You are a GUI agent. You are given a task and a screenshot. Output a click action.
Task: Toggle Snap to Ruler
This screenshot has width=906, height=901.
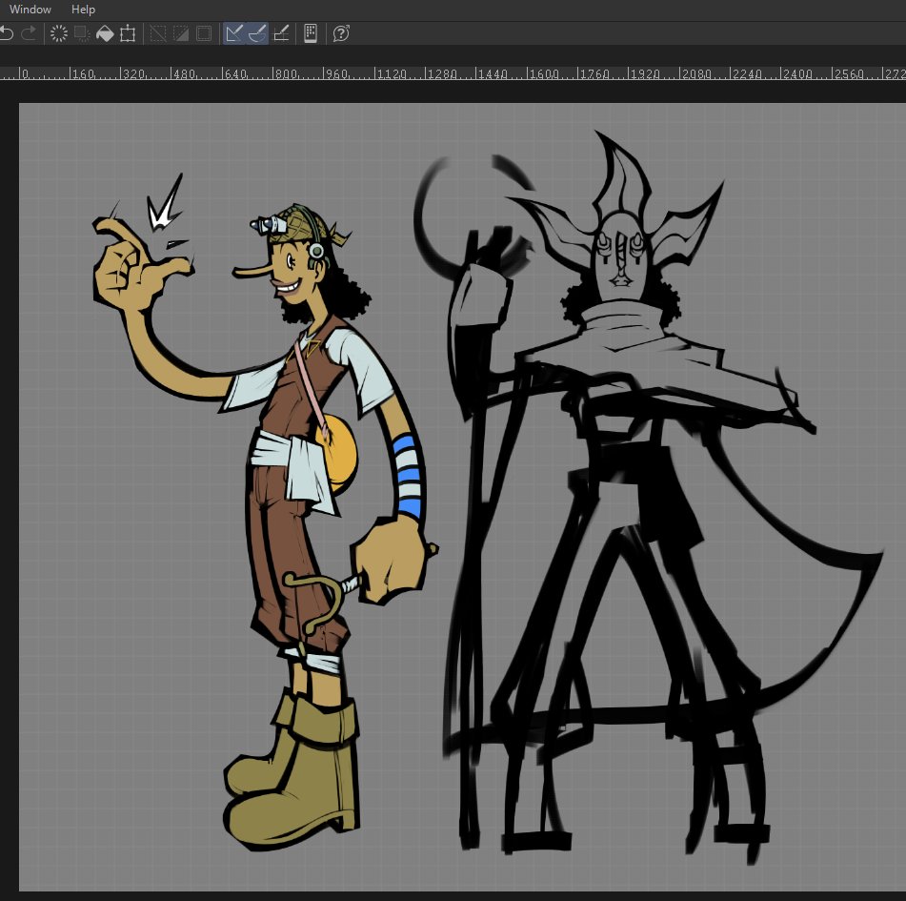pyautogui.click(x=234, y=33)
